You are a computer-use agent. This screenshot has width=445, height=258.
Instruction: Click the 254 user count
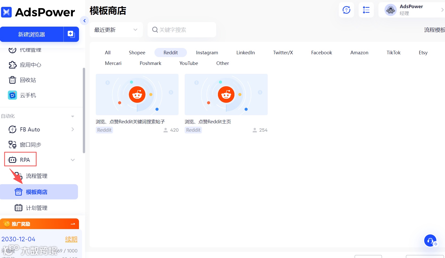point(263,130)
